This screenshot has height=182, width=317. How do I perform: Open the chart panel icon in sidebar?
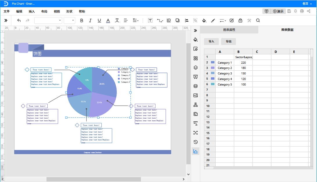196,151
